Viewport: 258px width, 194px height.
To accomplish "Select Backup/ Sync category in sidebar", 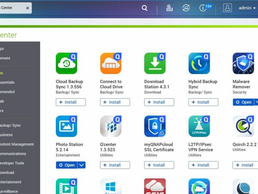I will click(10, 125).
